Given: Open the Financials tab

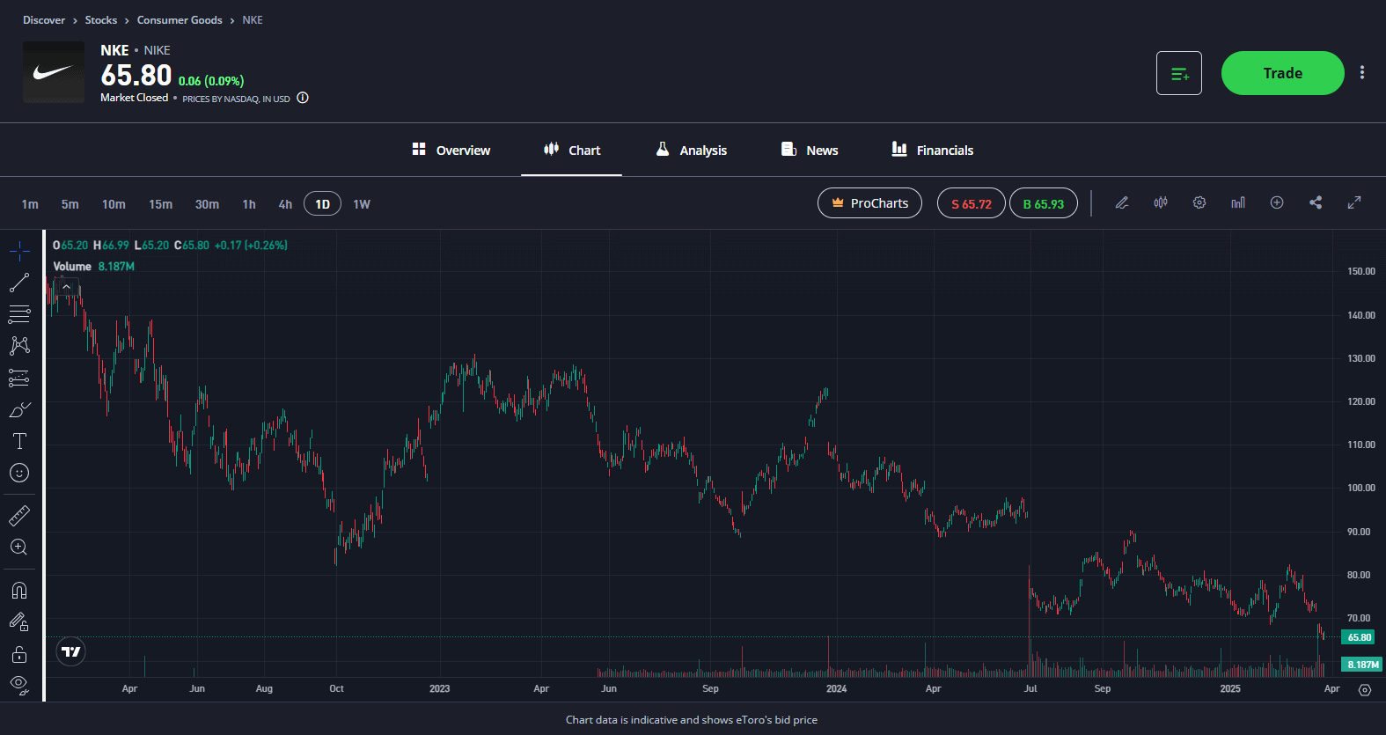Looking at the screenshot, I should pyautogui.click(x=933, y=151).
